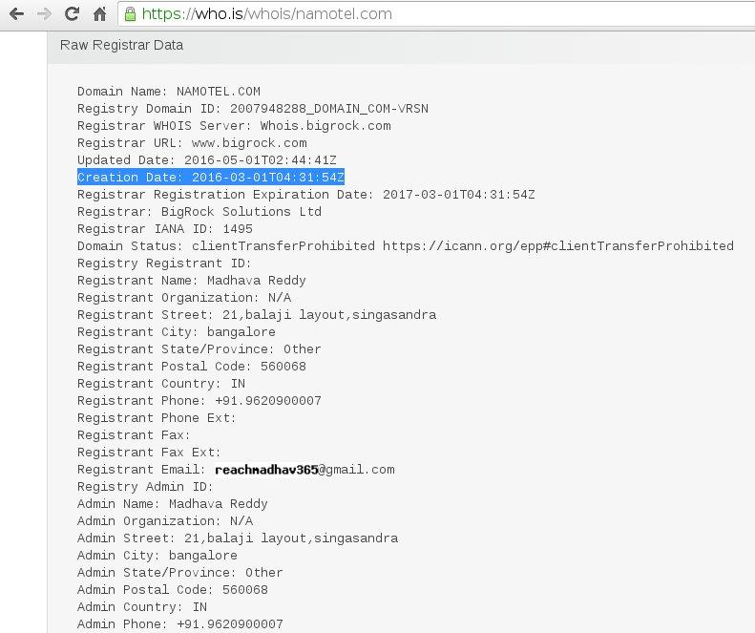755x633 pixels.
Task: Click the green padlock security icon
Action: (130, 14)
